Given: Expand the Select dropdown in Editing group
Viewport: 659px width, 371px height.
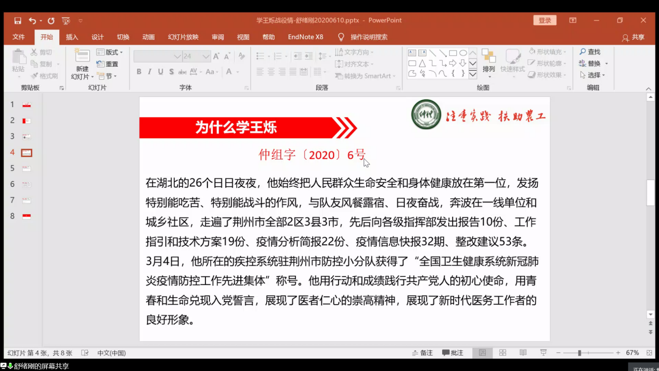Looking at the screenshot, I should point(593,75).
